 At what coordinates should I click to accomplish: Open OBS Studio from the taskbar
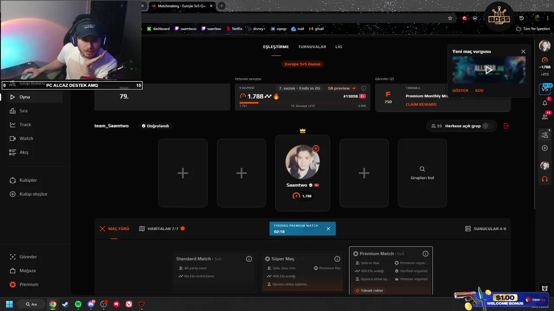(x=103, y=304)
